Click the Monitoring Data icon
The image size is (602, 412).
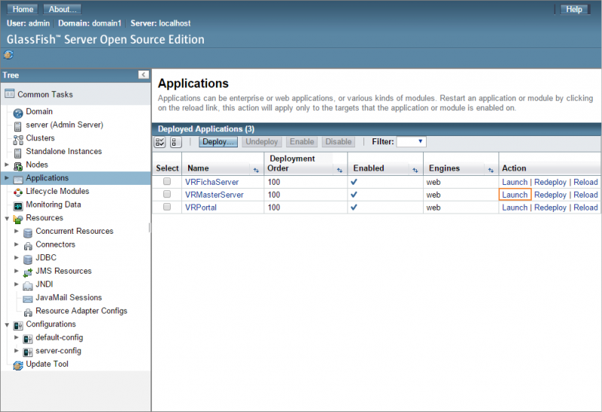point(18,205)
